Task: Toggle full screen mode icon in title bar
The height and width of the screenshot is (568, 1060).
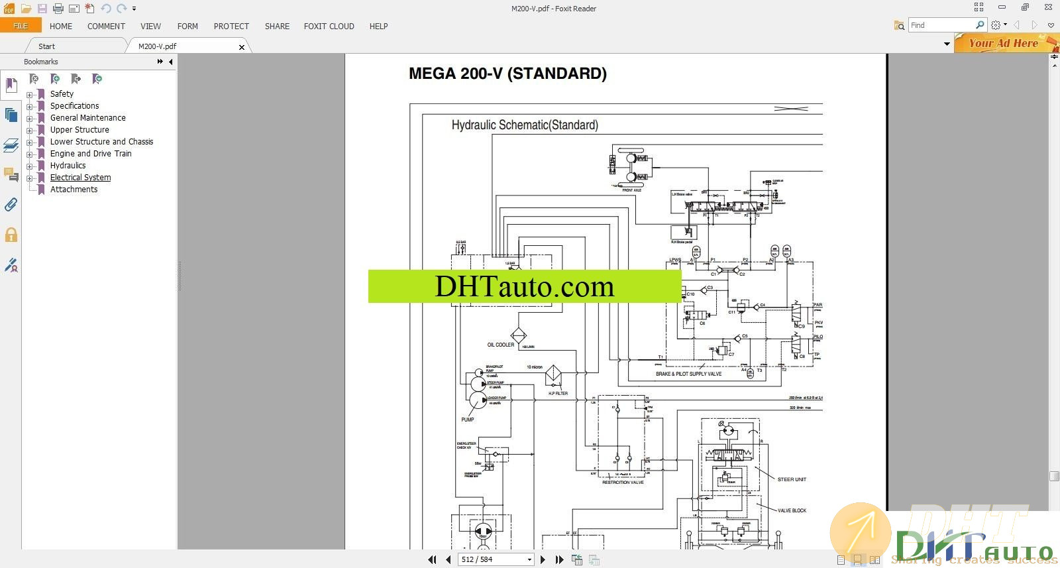Action: pos(979,7)
